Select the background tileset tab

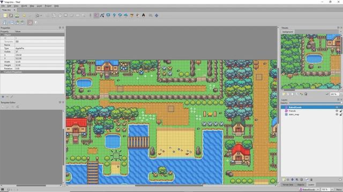288,32
